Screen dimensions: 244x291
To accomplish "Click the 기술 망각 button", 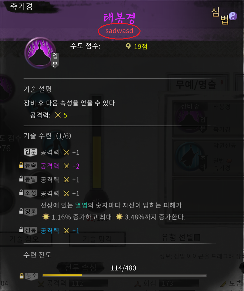I will pos(97,239).
